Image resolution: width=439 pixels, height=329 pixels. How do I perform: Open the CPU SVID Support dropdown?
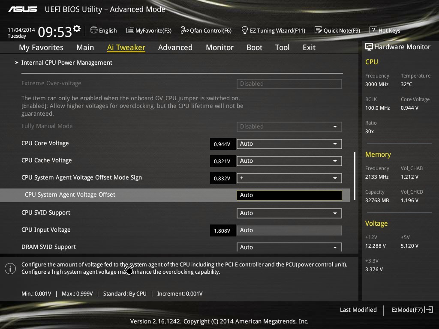pos(289,213)
